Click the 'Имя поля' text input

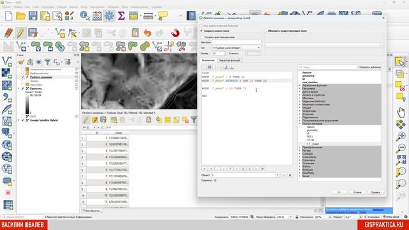point(236,42)
